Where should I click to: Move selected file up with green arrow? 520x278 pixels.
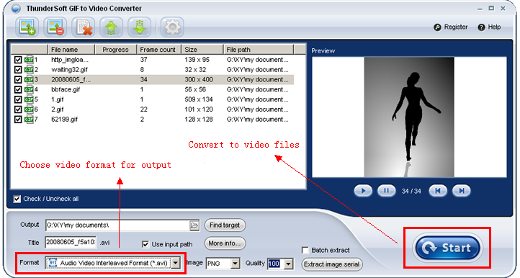pos(112,27)
